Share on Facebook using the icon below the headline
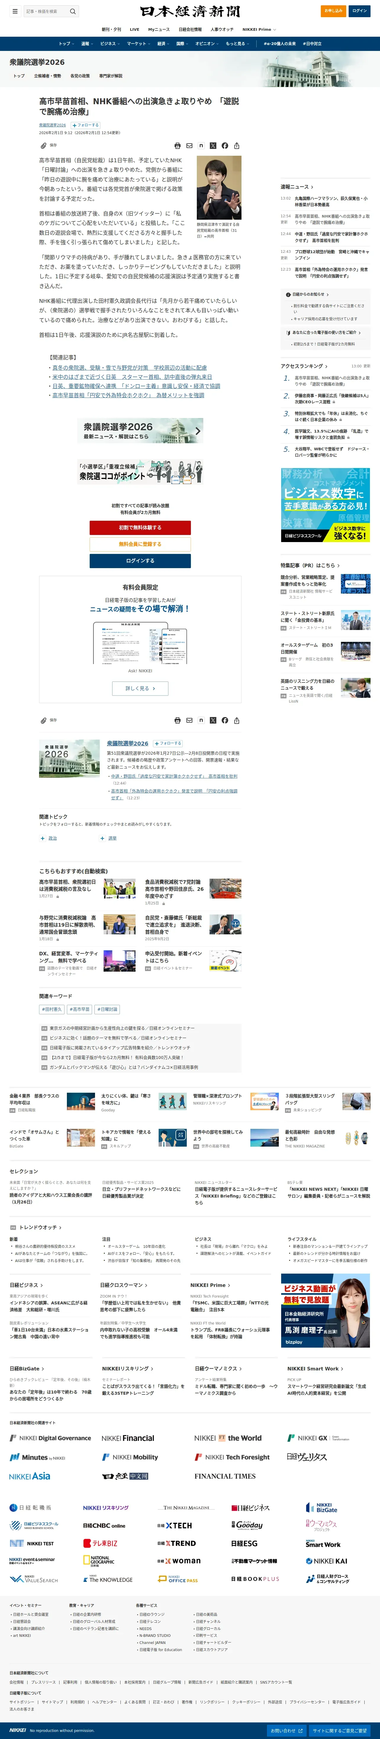This screenshot has height=1739, width=380. point(225,146)
